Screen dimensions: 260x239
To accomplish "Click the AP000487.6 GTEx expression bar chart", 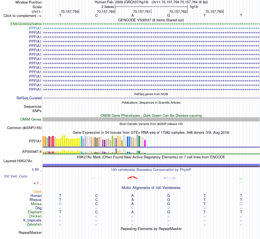I will pyautogui.click(x=94, y=151).
